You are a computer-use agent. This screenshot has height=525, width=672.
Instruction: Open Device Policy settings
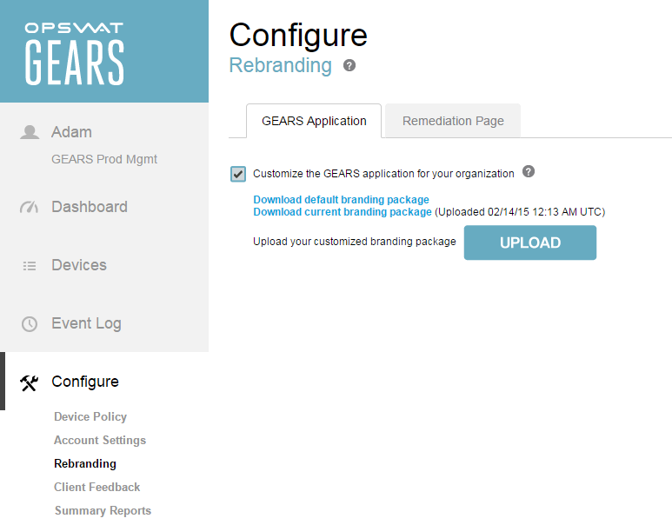tap(90, 417)
